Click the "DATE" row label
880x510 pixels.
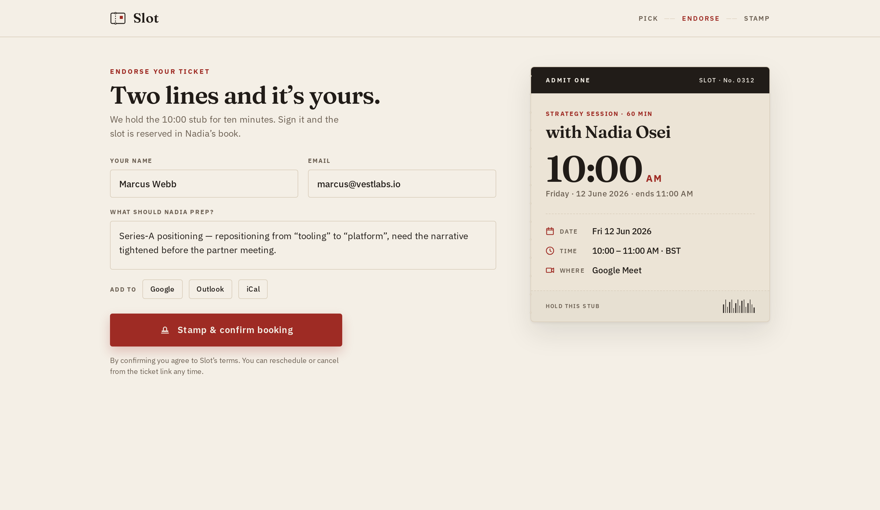tap(569, 232)
